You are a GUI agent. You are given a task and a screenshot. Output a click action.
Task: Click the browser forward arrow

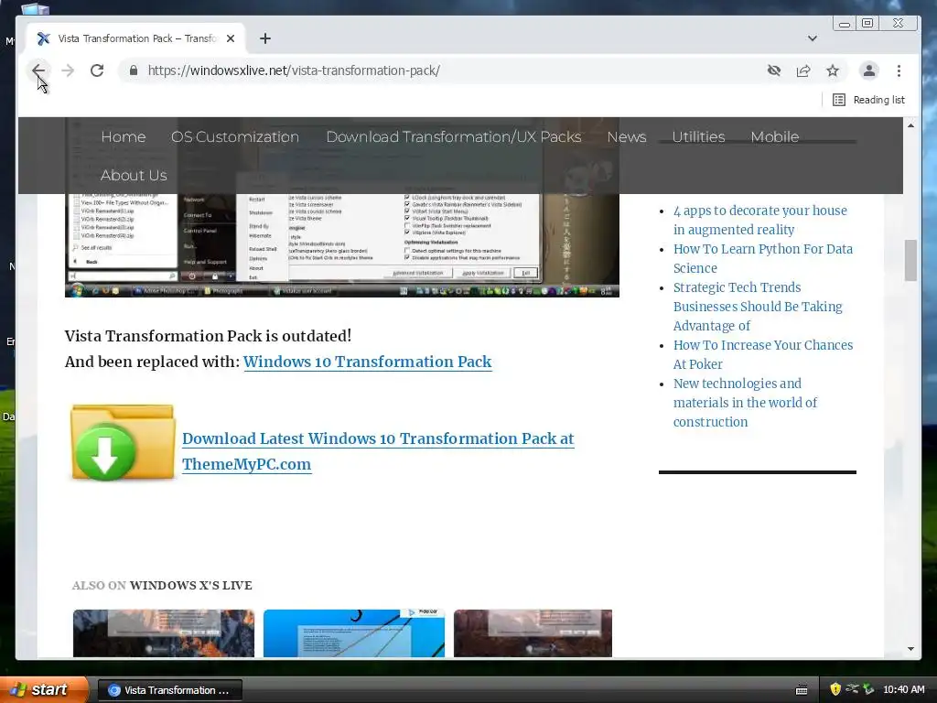pos(68,70)
